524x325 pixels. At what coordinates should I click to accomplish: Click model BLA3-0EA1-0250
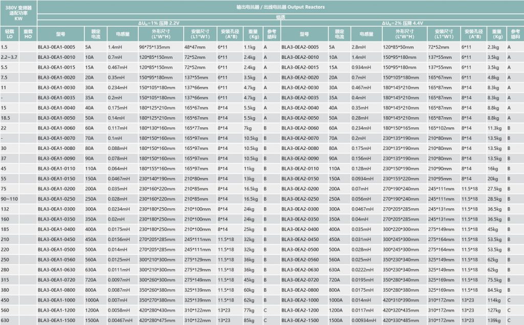(56, 199)
